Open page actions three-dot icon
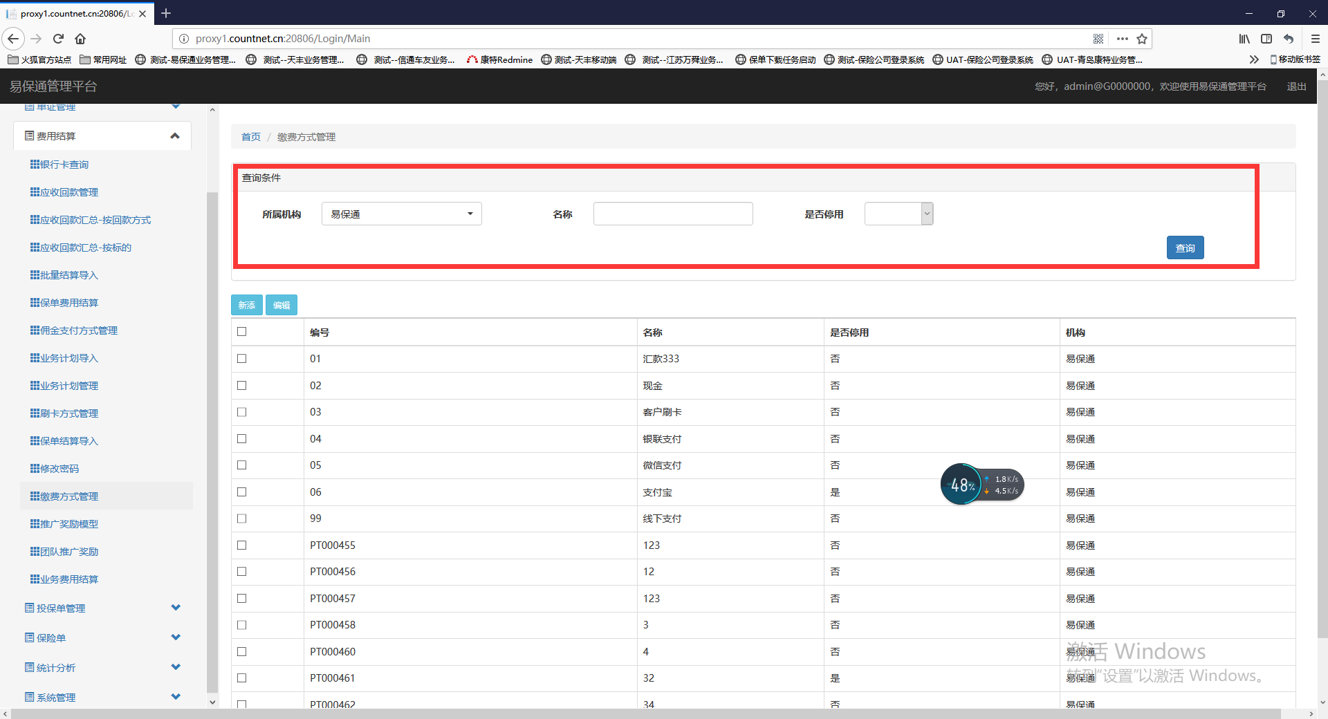The height and width of the screenshot is (719, 1328). pos(1122,39)
